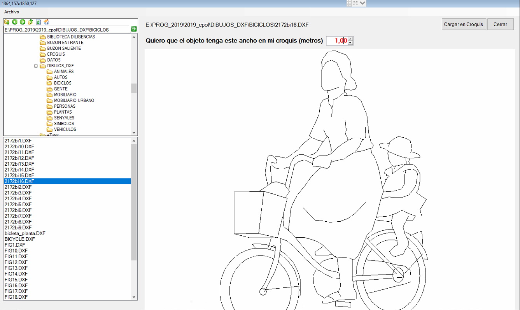Go up one folder level icon
The width and height of the screenshot is (520, 310).
click(x=30, y=22)
